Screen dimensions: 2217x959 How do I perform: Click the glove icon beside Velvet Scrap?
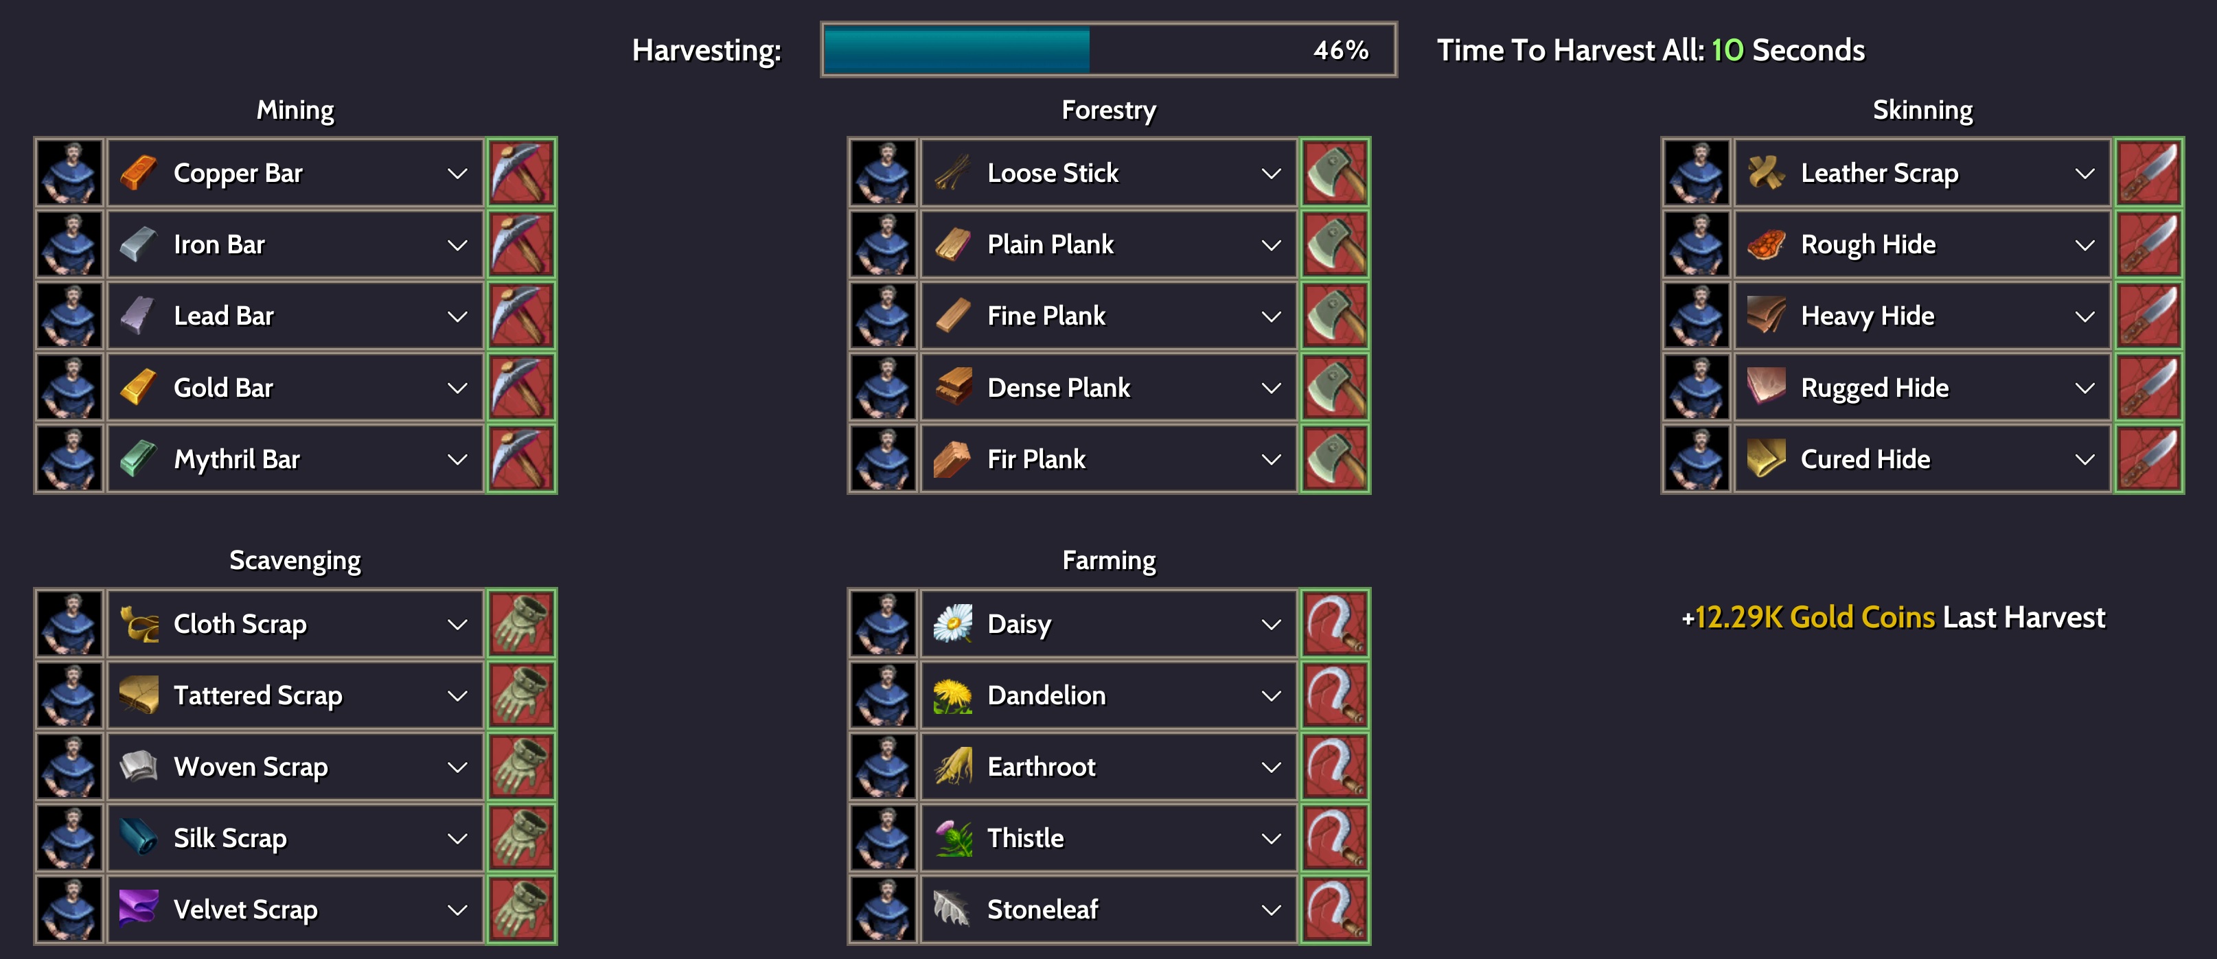522,909
